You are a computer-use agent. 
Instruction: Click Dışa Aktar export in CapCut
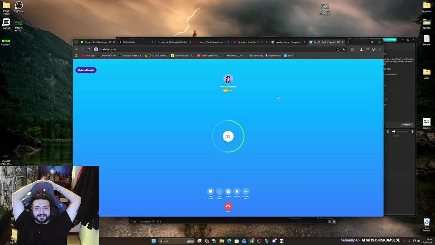point(390,39)
